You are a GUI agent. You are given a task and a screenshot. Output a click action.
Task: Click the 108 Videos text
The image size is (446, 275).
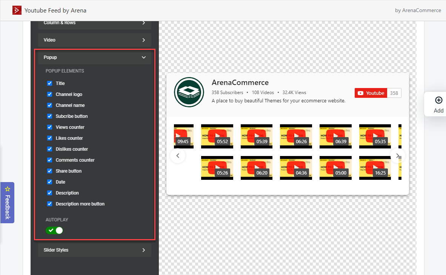pos(263,93)
